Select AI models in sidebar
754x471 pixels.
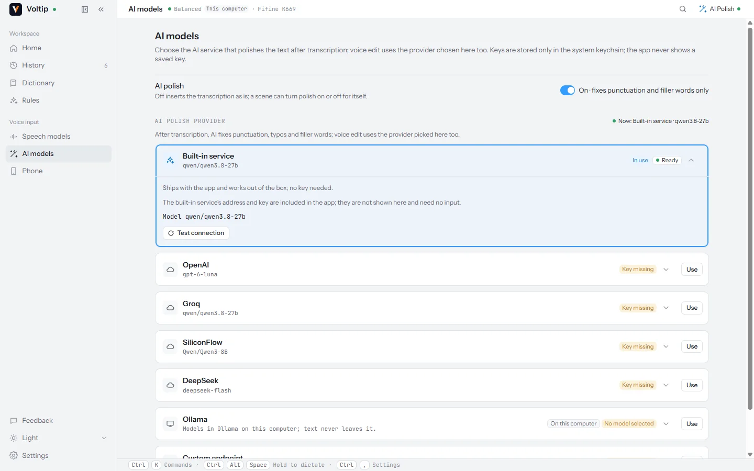coord(59,154)
